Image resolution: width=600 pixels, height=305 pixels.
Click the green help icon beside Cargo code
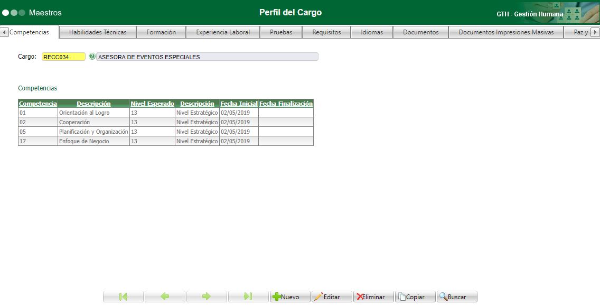92,57
